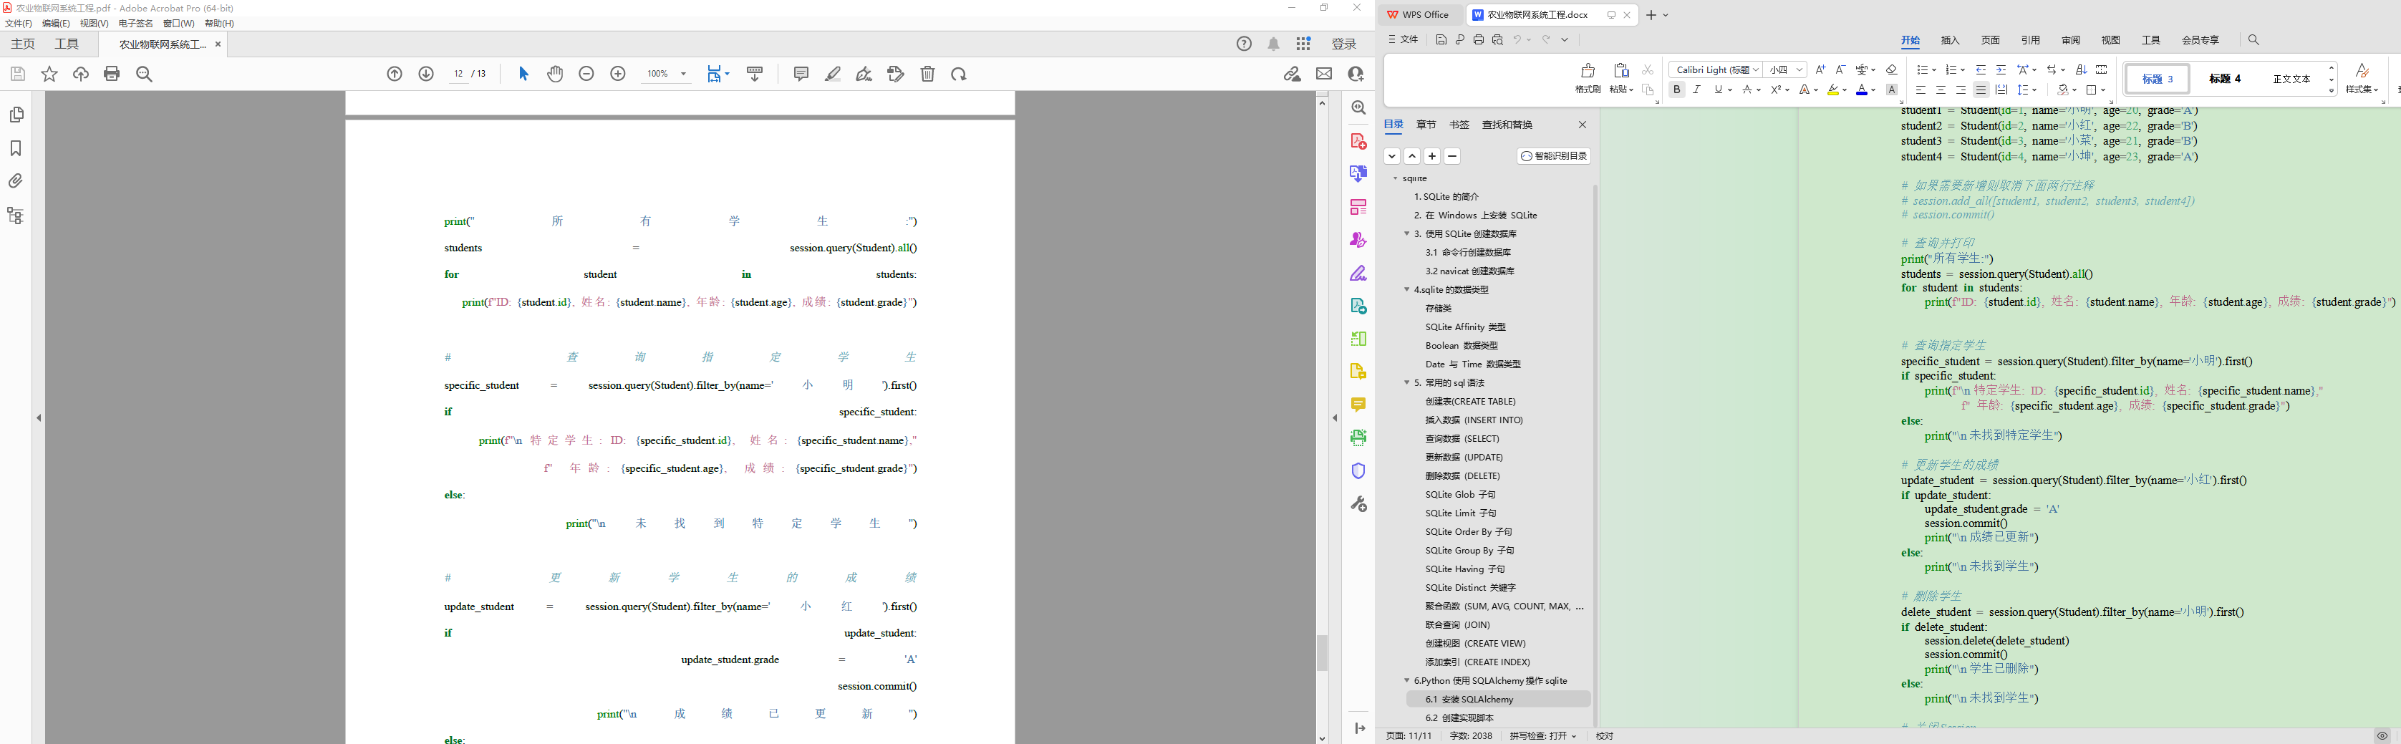Image resolution: width=2401 pixels, height=744 pixels.
Task: Set justified alignment in WPS
Action: (x=1981, y=90)
